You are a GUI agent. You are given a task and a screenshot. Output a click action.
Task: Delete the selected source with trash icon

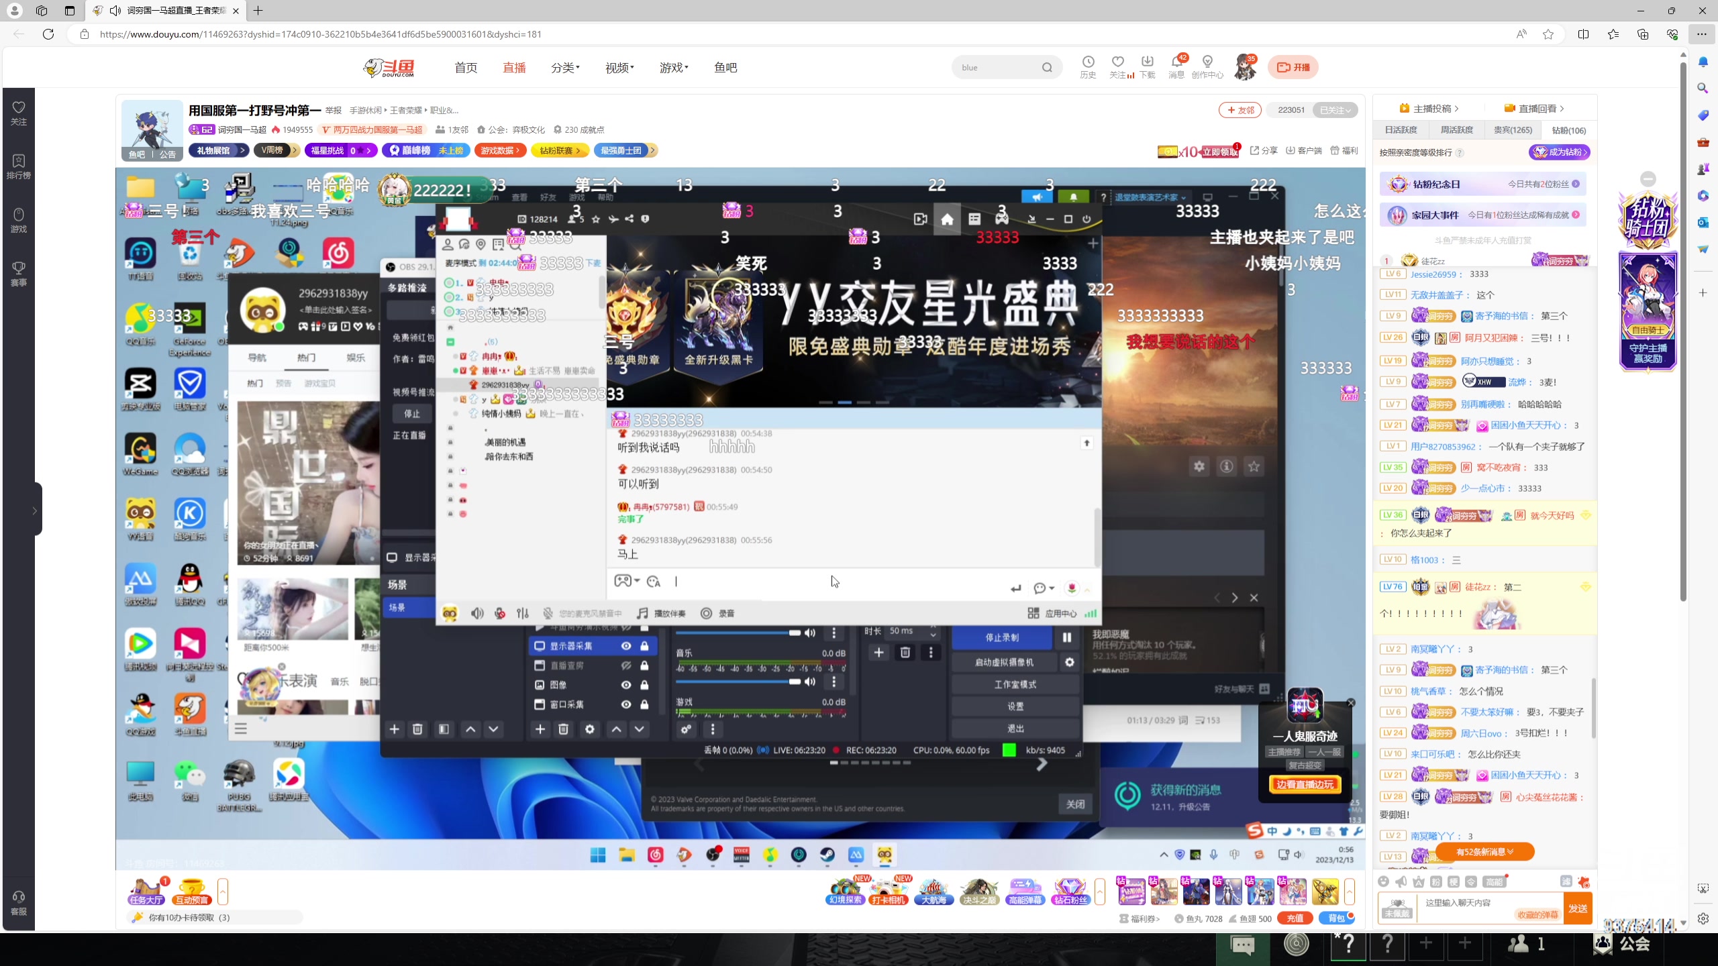tap(564, 729)
